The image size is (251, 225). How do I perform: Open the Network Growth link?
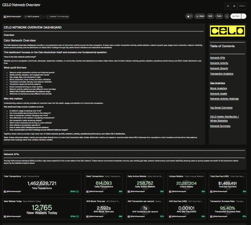(219, 68)
